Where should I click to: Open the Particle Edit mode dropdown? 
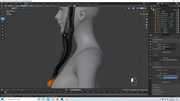6,8
